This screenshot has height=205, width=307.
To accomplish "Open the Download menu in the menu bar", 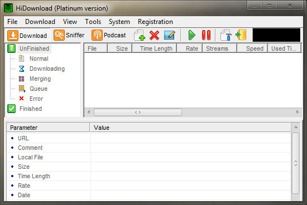I will tap(40, 22).
